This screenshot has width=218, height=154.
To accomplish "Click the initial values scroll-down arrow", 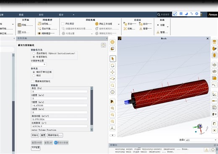I will (x=92, y=129).
